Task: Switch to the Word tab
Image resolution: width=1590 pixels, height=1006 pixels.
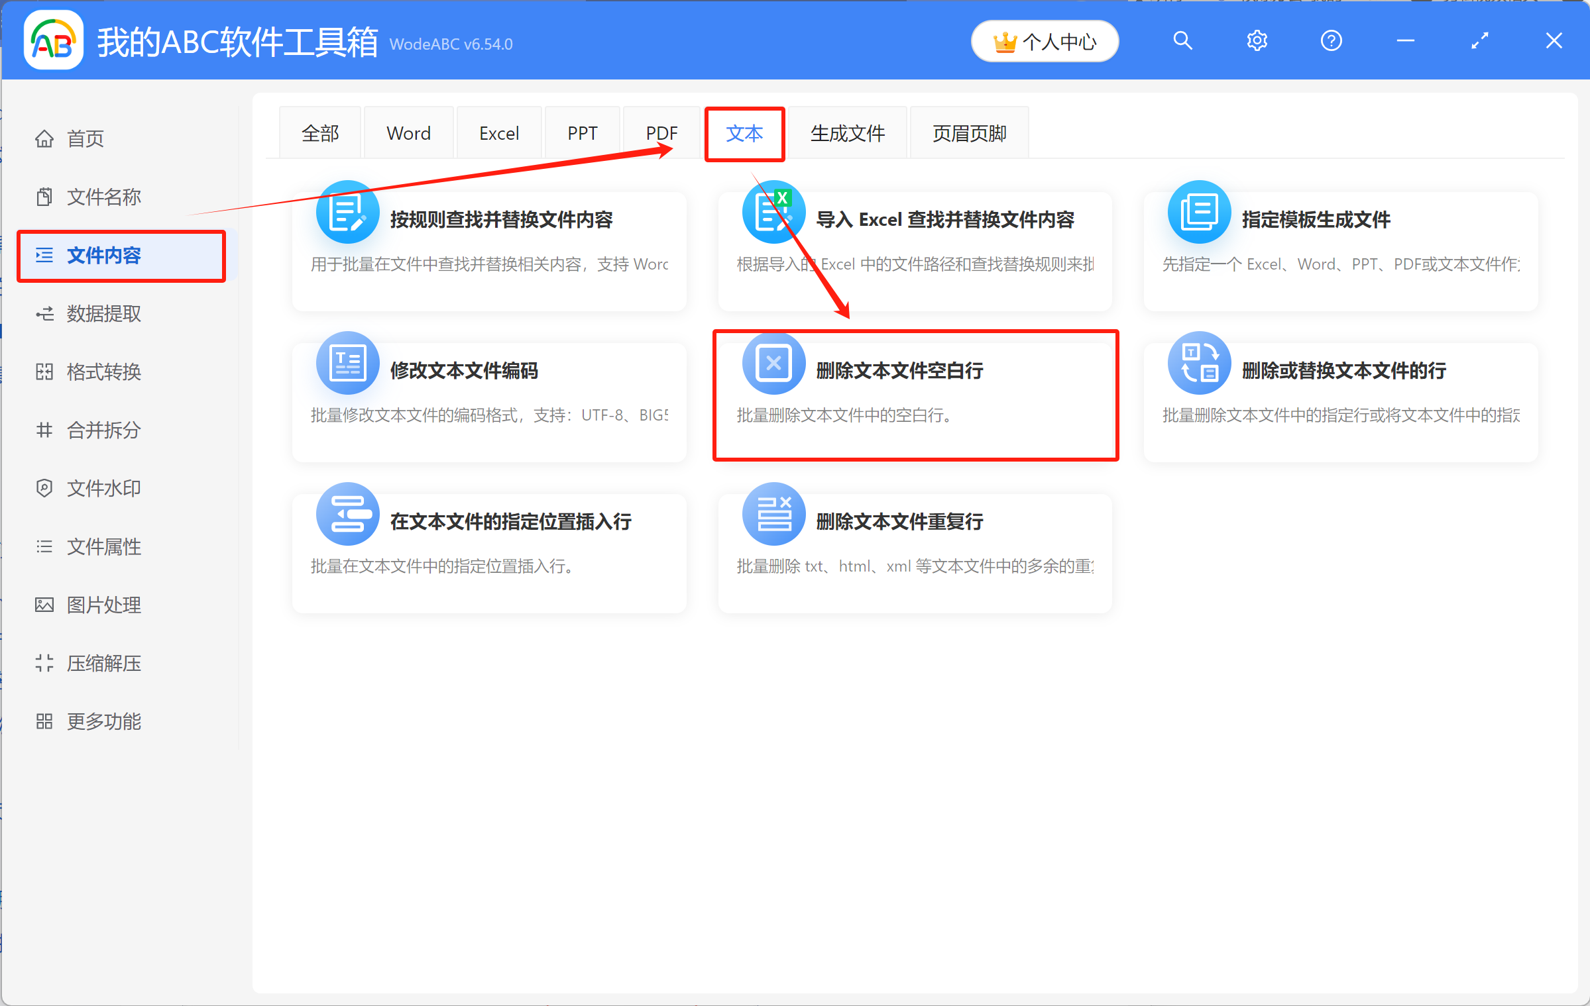Action: click(x=408, y=132)
